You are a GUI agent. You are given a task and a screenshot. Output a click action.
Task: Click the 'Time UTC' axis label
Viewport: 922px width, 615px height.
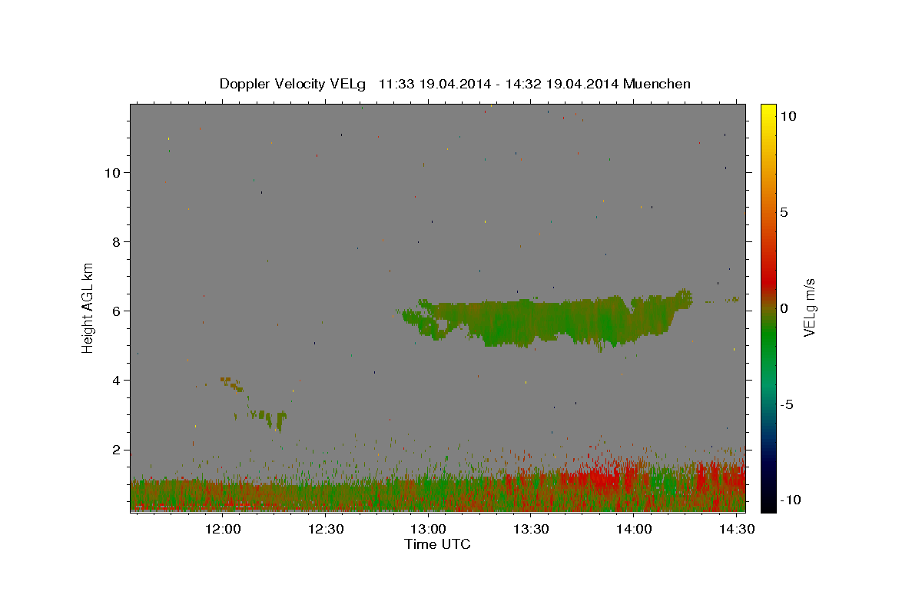point(437,544)
